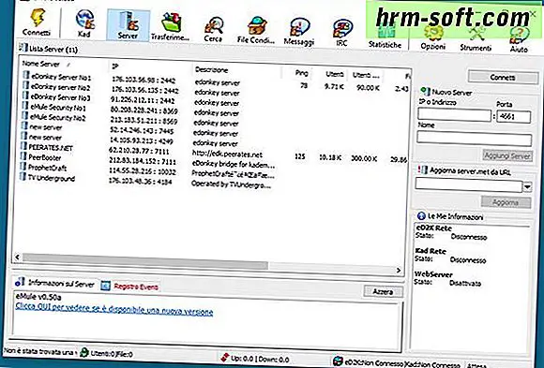This screenshot has height=368, width=544.
Task: Click the Aggiorna button
Action: (506, 202)
